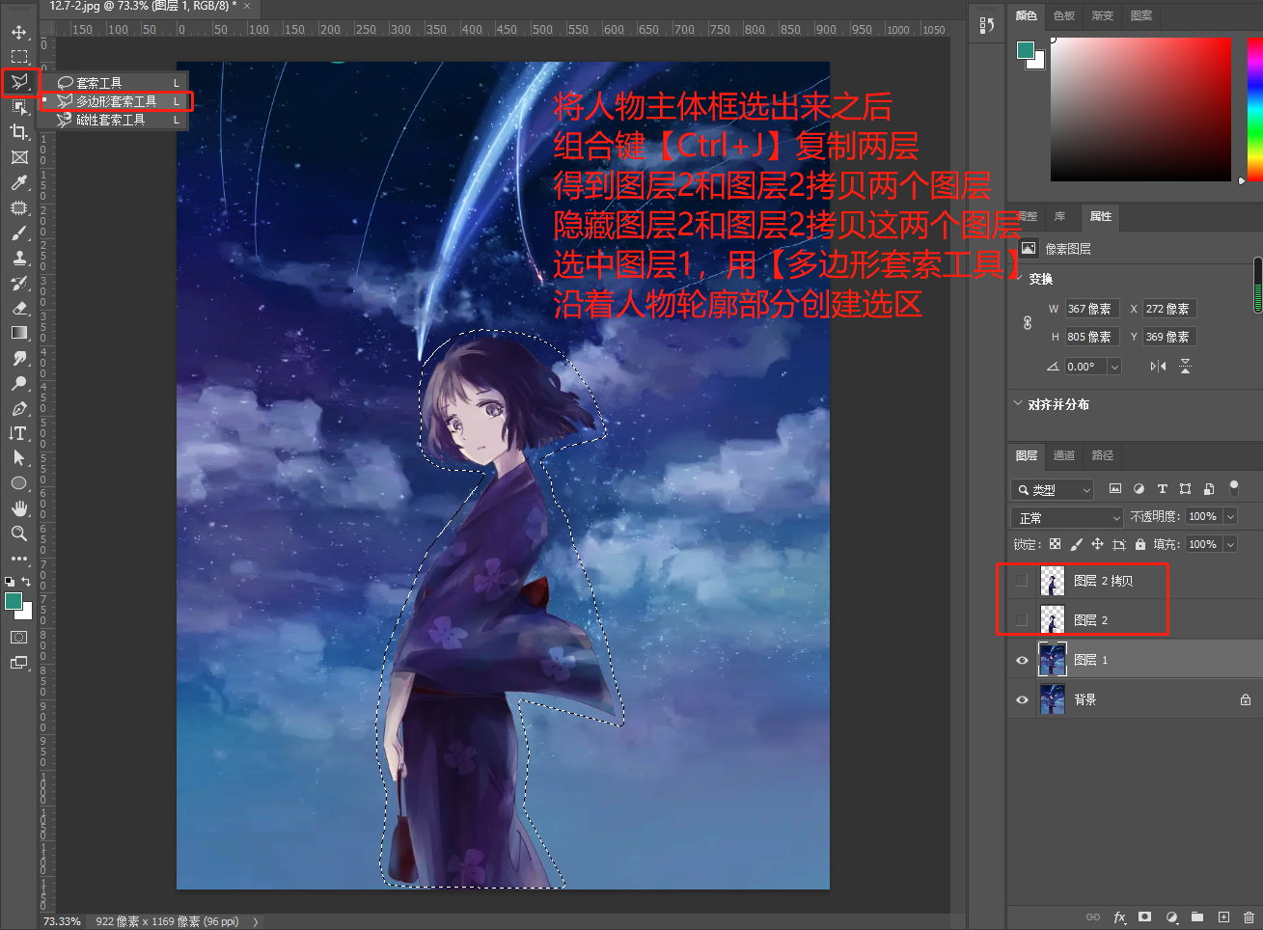1263x930 pixels.
Task: Switch to the 路径 tab
Action: click(1103, 455)
